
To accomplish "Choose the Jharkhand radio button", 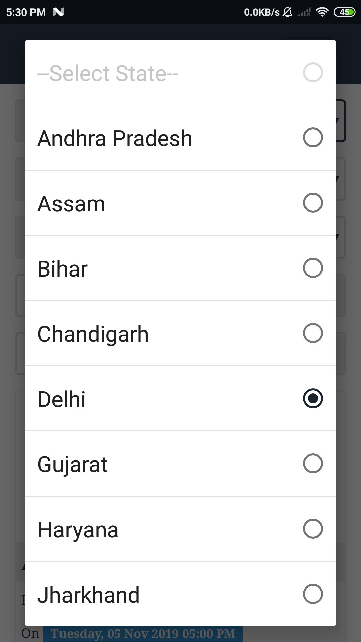I will coord(313,594).
